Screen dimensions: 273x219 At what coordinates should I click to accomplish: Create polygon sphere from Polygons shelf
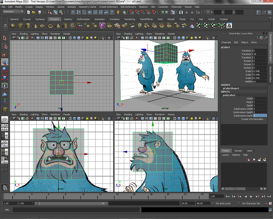13,26
